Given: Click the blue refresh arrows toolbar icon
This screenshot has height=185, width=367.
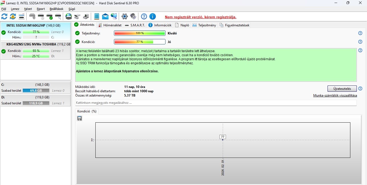Looking at the screenshot, I should tap(4, 16).
